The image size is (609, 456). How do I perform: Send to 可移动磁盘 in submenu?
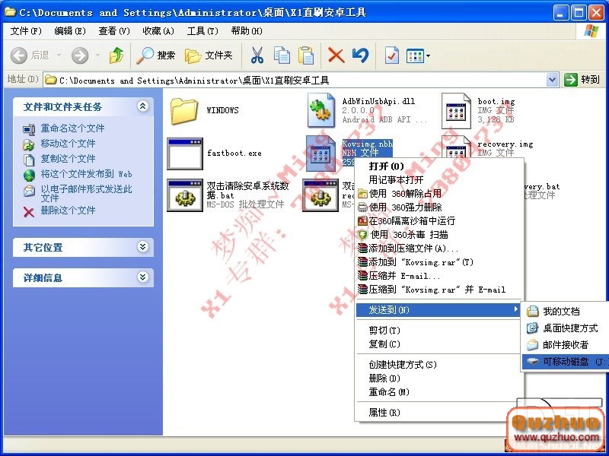[566, 362]
